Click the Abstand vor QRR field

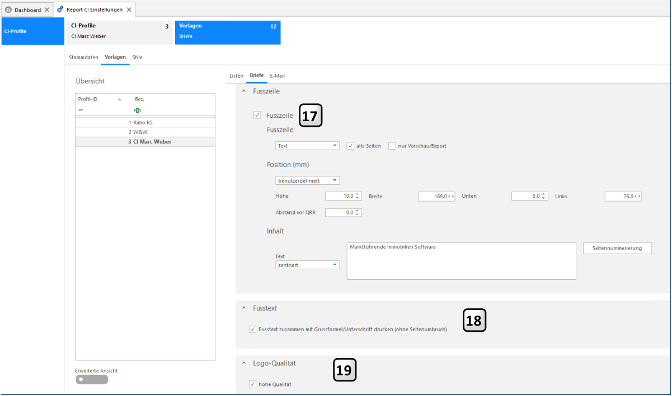click(344, 212)
